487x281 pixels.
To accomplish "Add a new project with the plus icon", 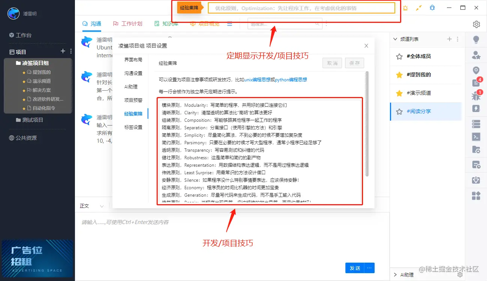I will (x=63, y=51).
